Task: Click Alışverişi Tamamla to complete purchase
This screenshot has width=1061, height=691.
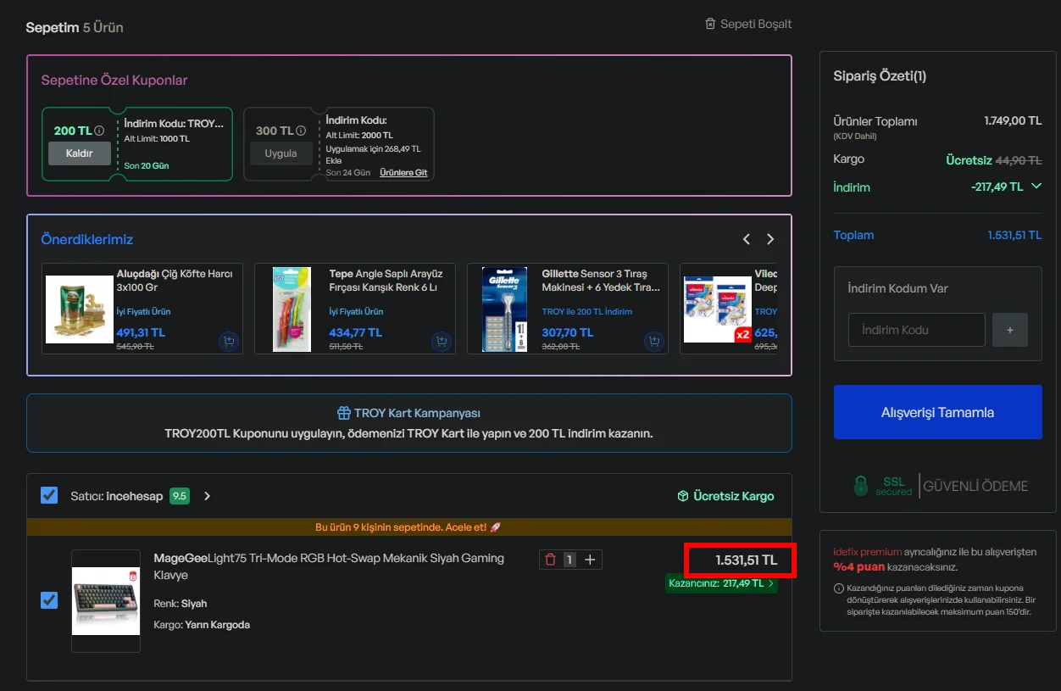Action: tap(938, 412)
